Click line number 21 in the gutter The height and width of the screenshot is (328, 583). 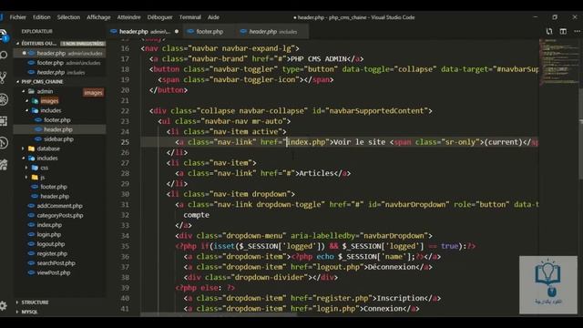pyautogui.click(x=125, y=100)
